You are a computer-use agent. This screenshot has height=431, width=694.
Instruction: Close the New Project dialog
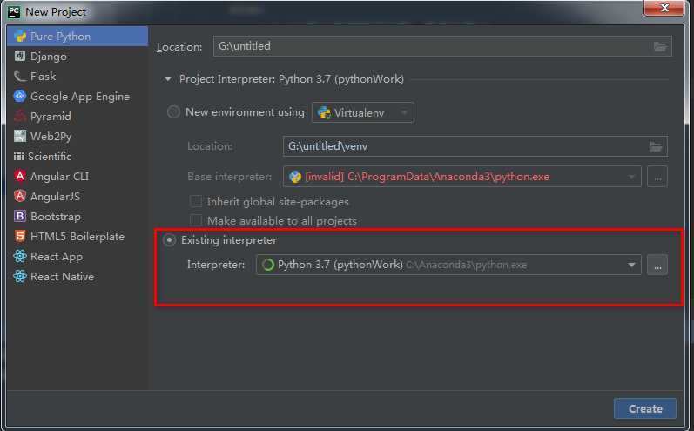click(664, 8)
